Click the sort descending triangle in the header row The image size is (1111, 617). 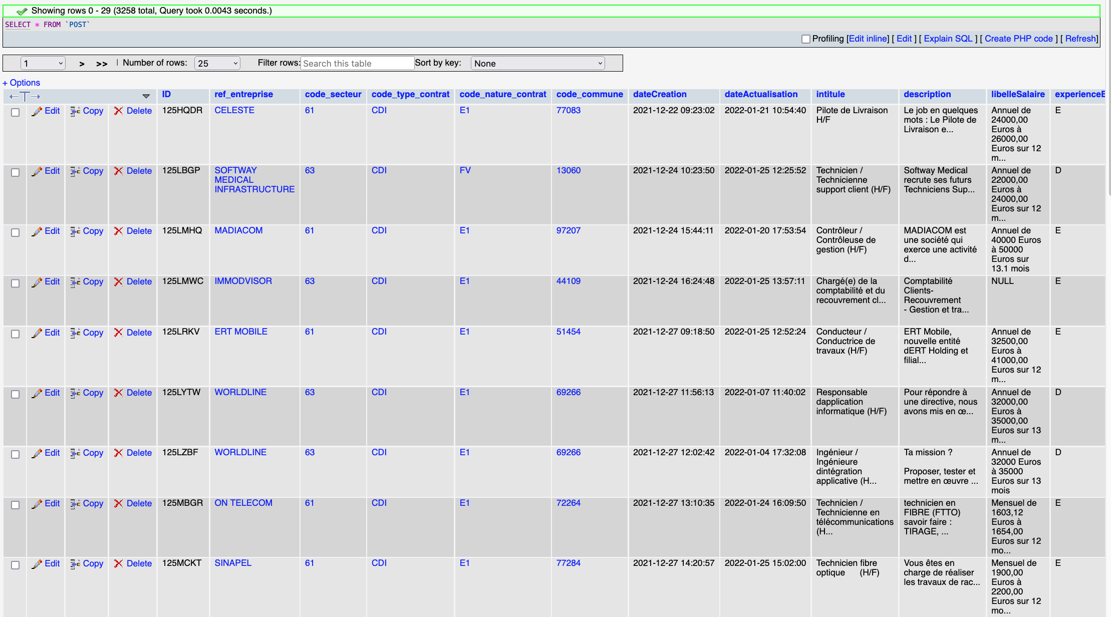(146, 96)
